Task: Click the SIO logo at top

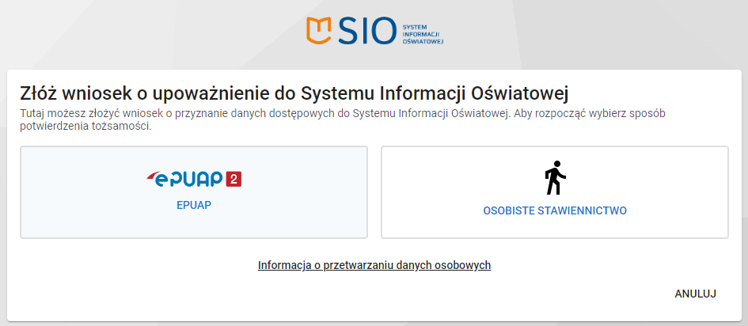Action: [x=375, y=31]
